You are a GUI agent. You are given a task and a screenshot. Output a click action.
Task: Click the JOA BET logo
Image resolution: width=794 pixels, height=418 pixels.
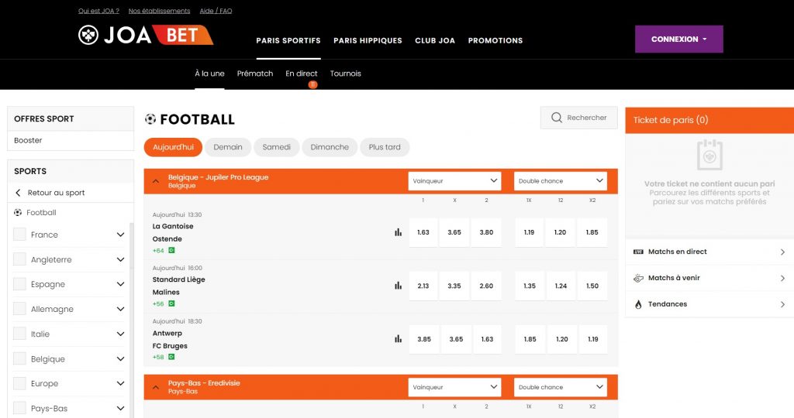(145, 35)
